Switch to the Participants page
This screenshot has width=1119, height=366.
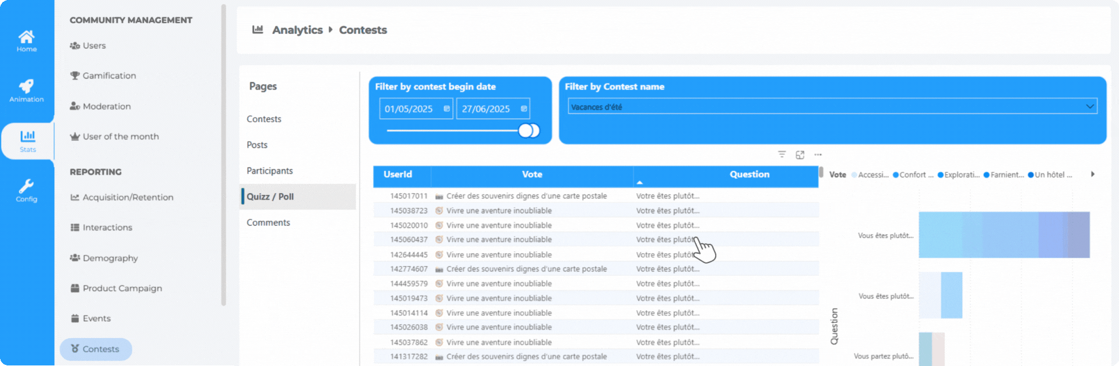coord(269,170)
